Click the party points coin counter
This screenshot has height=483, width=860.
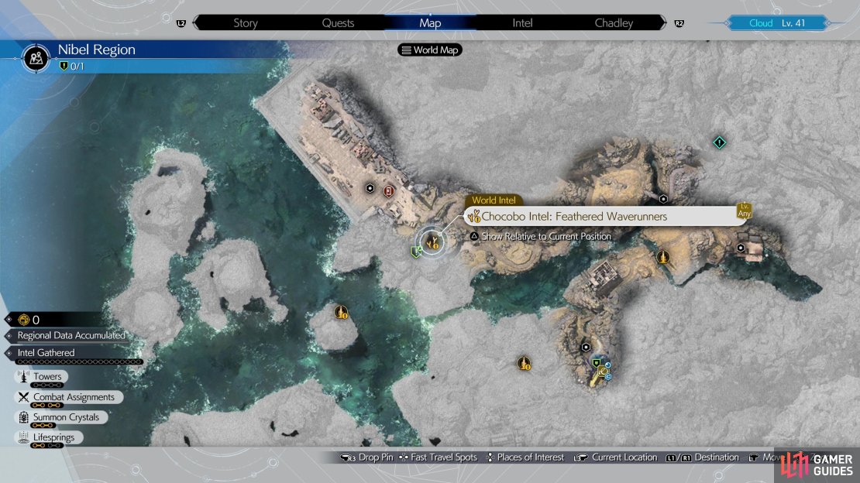pos(29,320)
